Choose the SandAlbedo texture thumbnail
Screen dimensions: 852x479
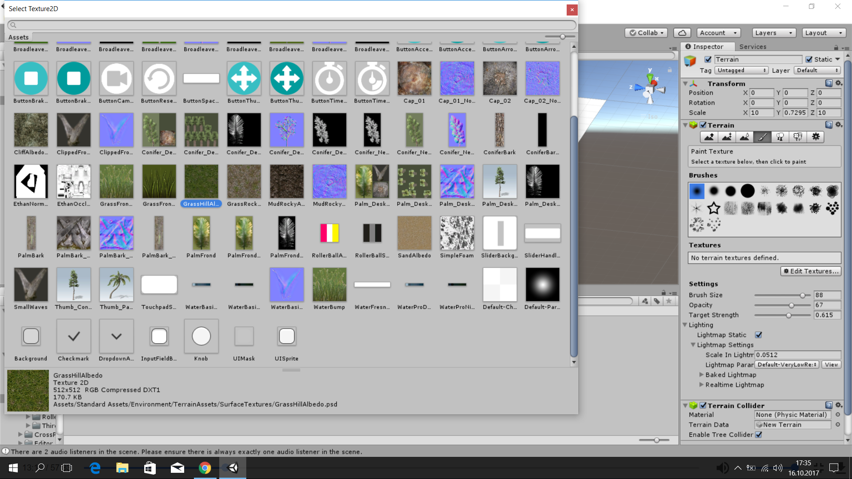pos(414,233)
